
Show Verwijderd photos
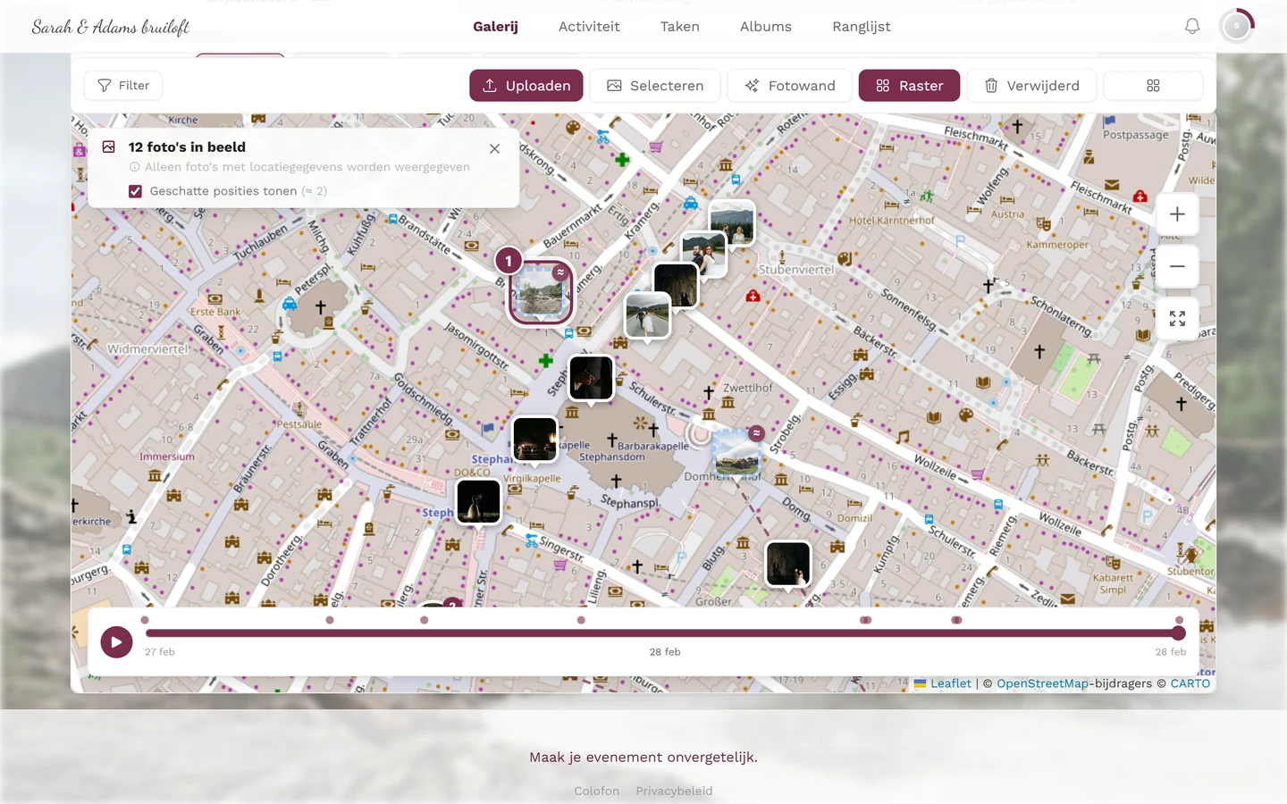1031,86
